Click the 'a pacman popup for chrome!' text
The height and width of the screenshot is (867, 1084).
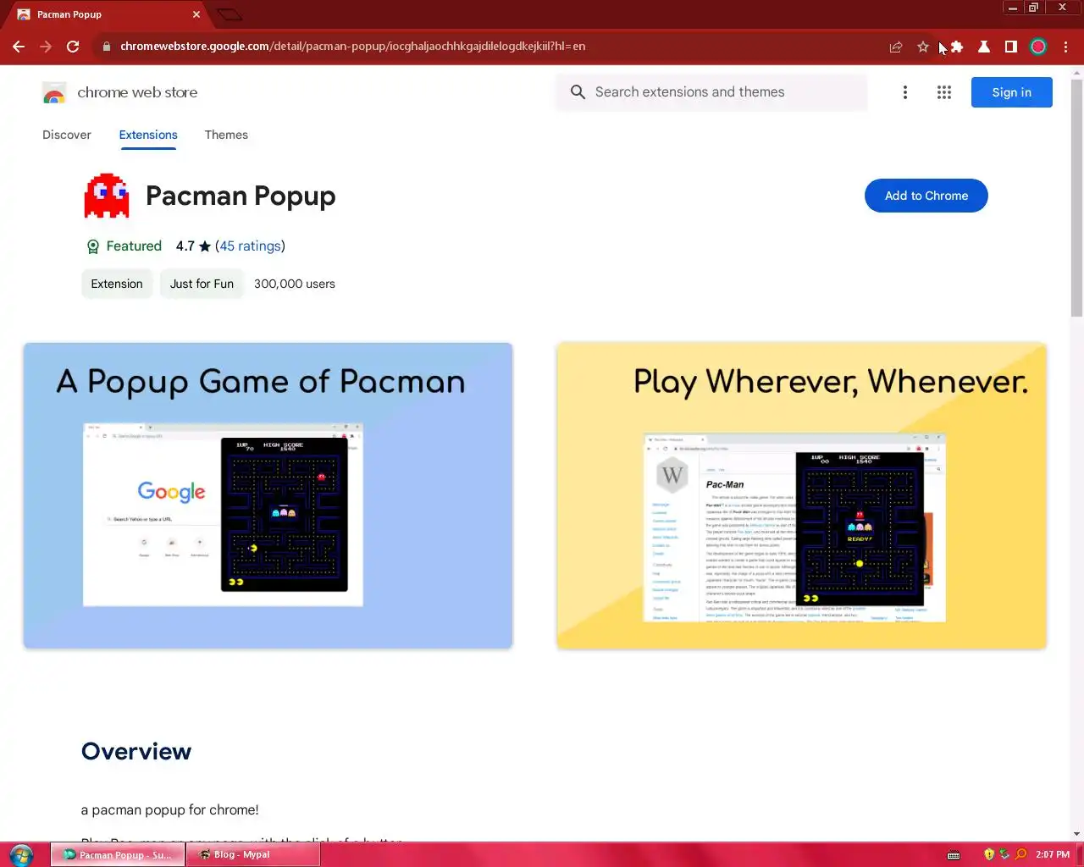(170, 810)
